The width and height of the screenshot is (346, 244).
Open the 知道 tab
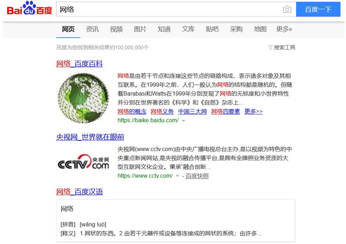164,29
